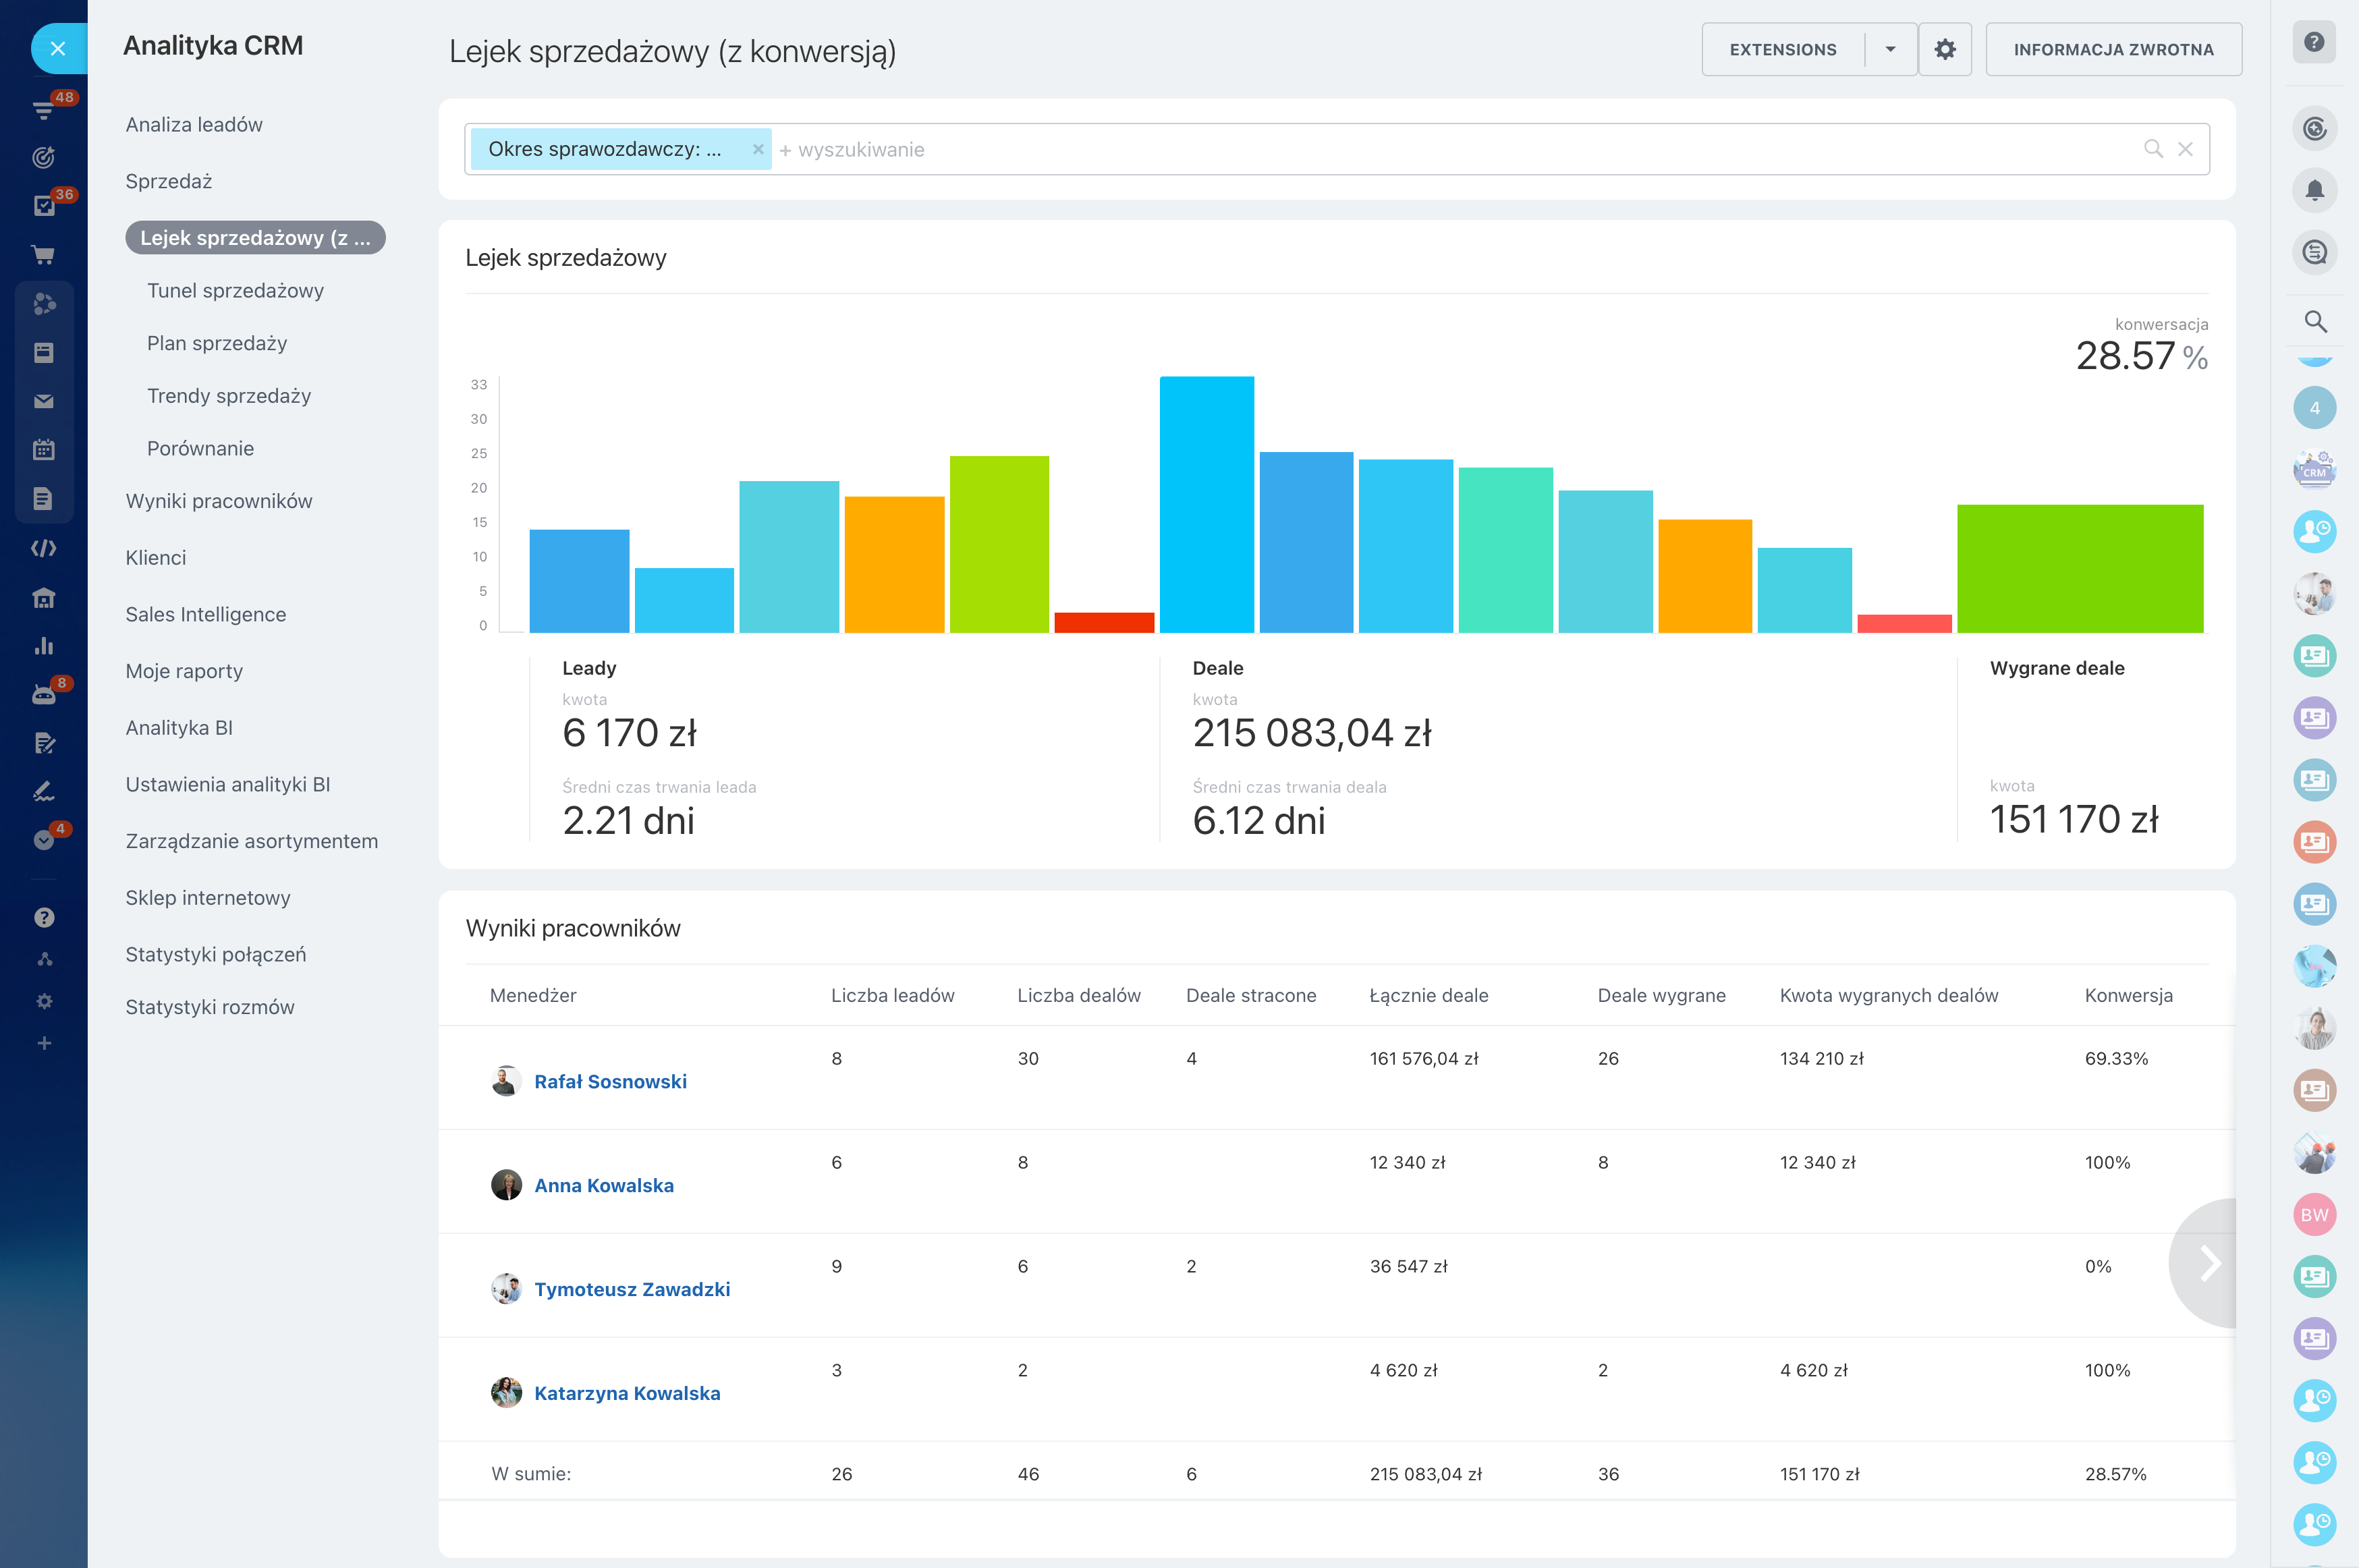Click the notification bell icon

coord(2314,190)
